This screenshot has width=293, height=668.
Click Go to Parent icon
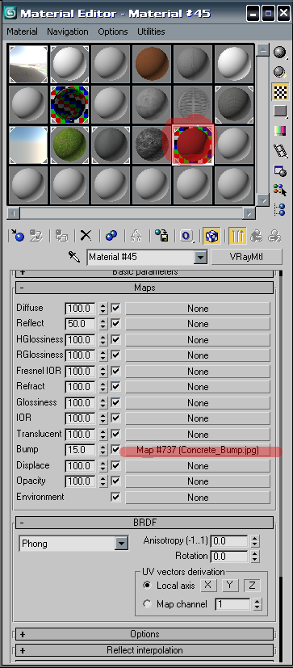[257, 236]
